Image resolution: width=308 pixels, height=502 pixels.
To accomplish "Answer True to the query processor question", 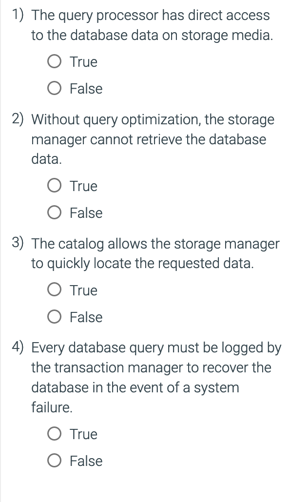I will pos(55,62).
